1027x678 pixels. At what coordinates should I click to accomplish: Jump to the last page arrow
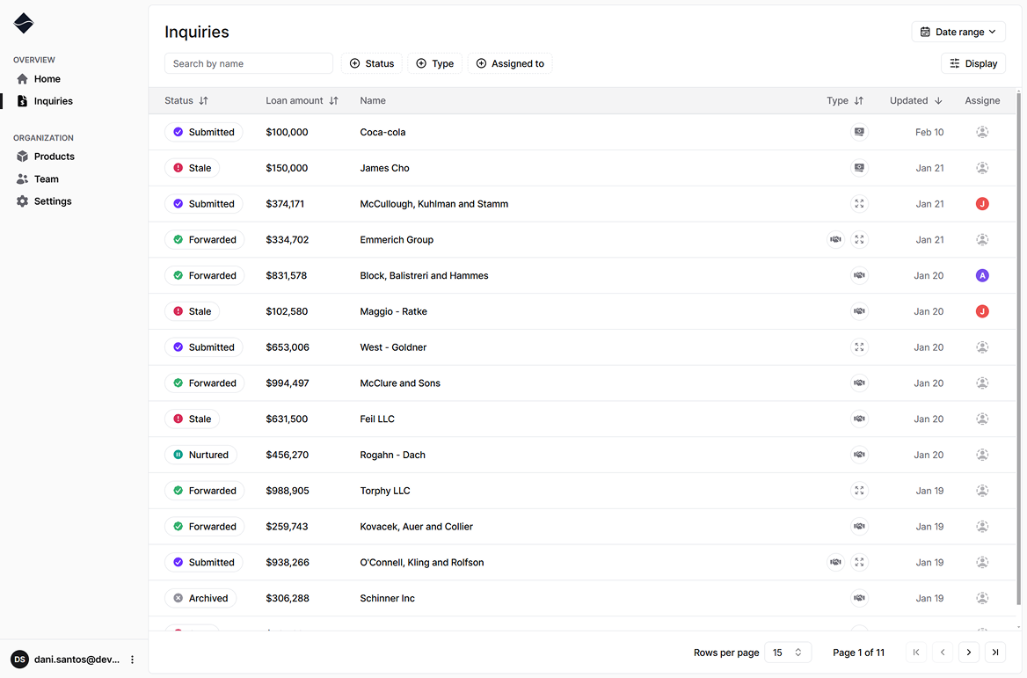point(995,652)
